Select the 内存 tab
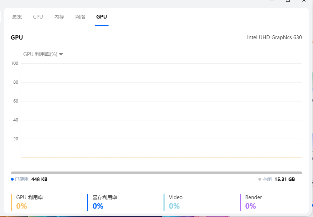313x217 pixels. (x=59, y=17)
